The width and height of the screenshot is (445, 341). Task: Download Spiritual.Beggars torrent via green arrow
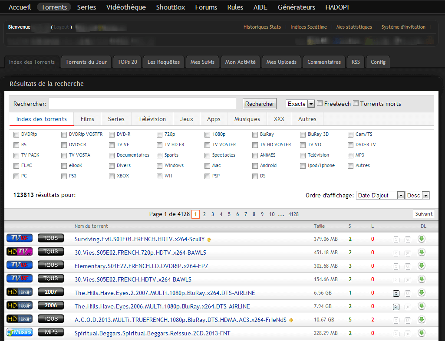tap(422, 333)
